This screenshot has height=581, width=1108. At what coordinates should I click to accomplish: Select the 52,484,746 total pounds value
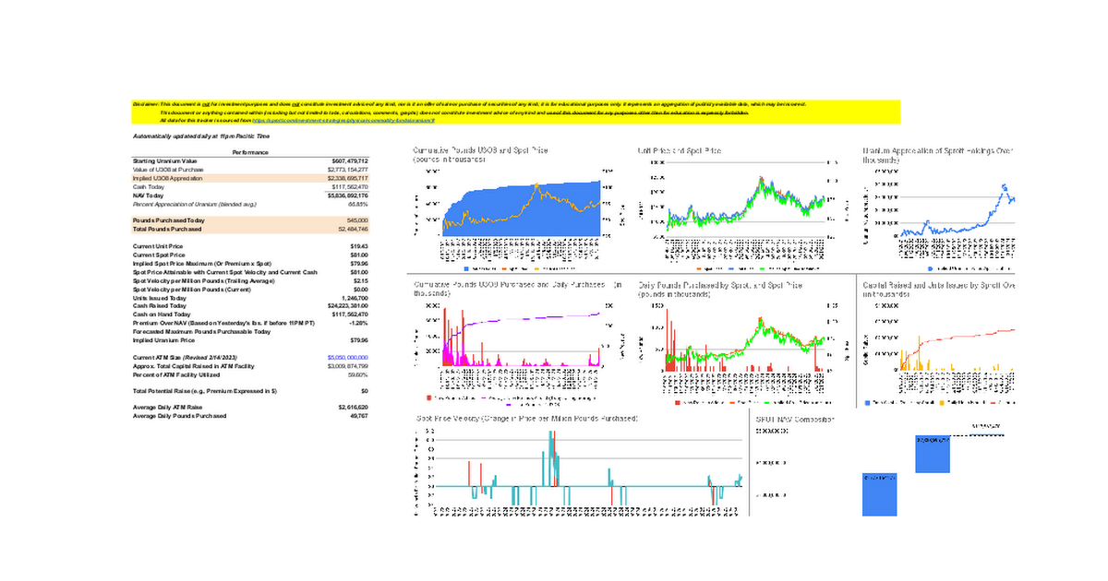[x=355, y=229]
